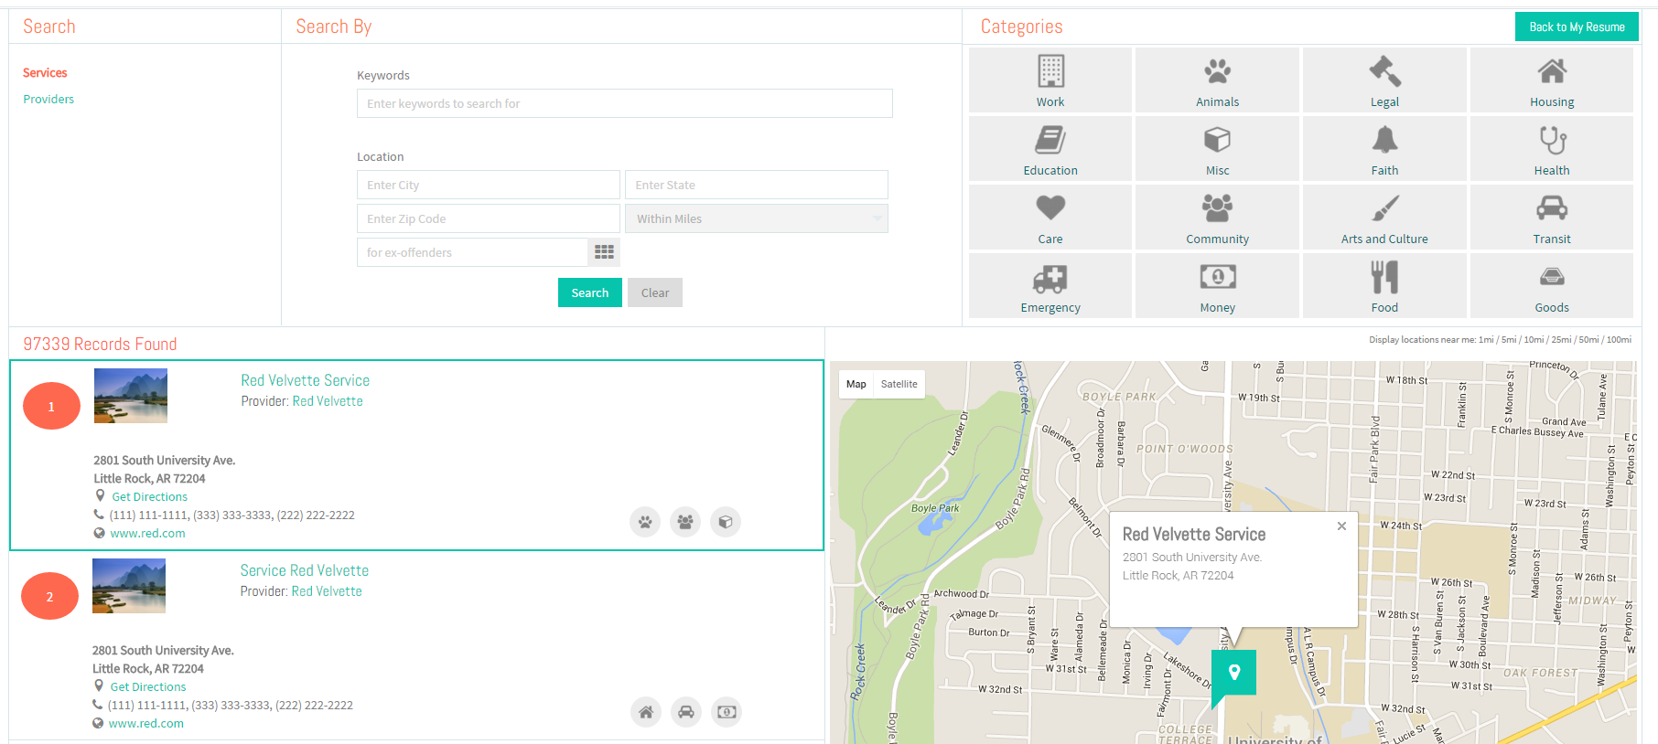The width and height of the screenshot is (1658, 744).
Task: Click the number 1 result marker
Action: 51,406
